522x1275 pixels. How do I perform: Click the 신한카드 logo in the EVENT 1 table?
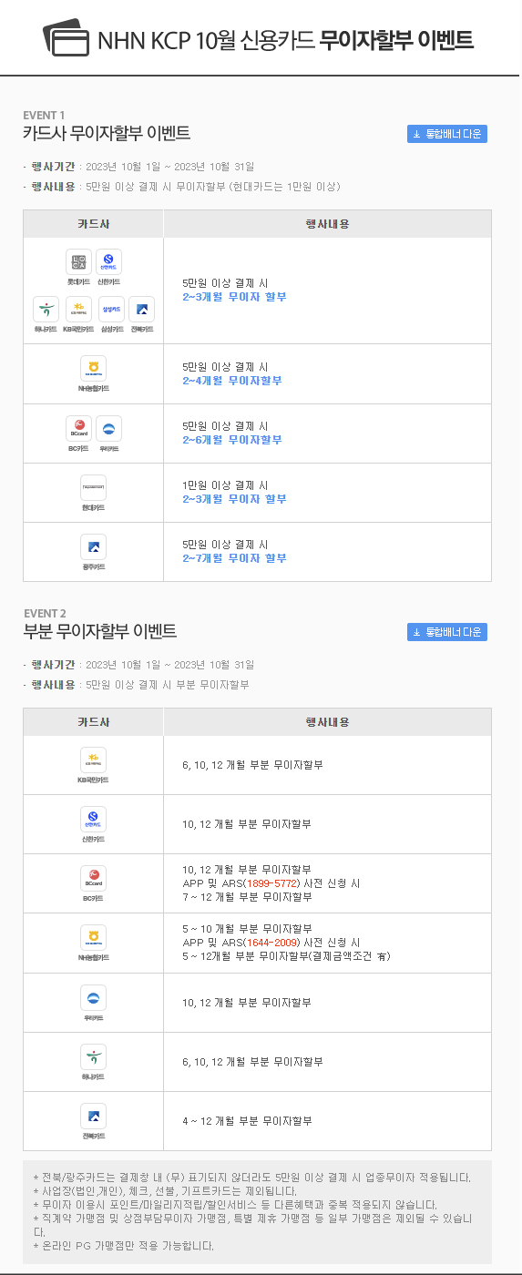[108, 263]
